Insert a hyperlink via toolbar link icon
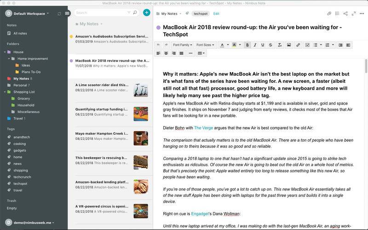This screenshot has width=368, height=230. point(298,45)
